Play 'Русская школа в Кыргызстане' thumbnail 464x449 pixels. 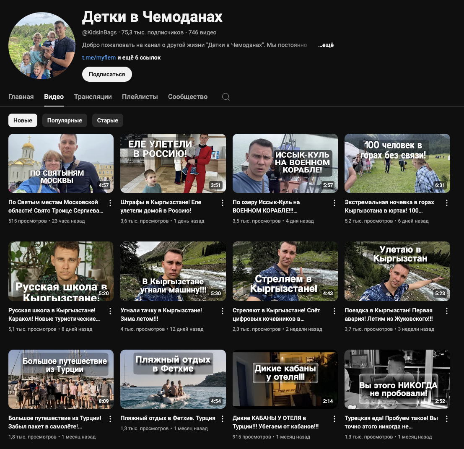61,271
